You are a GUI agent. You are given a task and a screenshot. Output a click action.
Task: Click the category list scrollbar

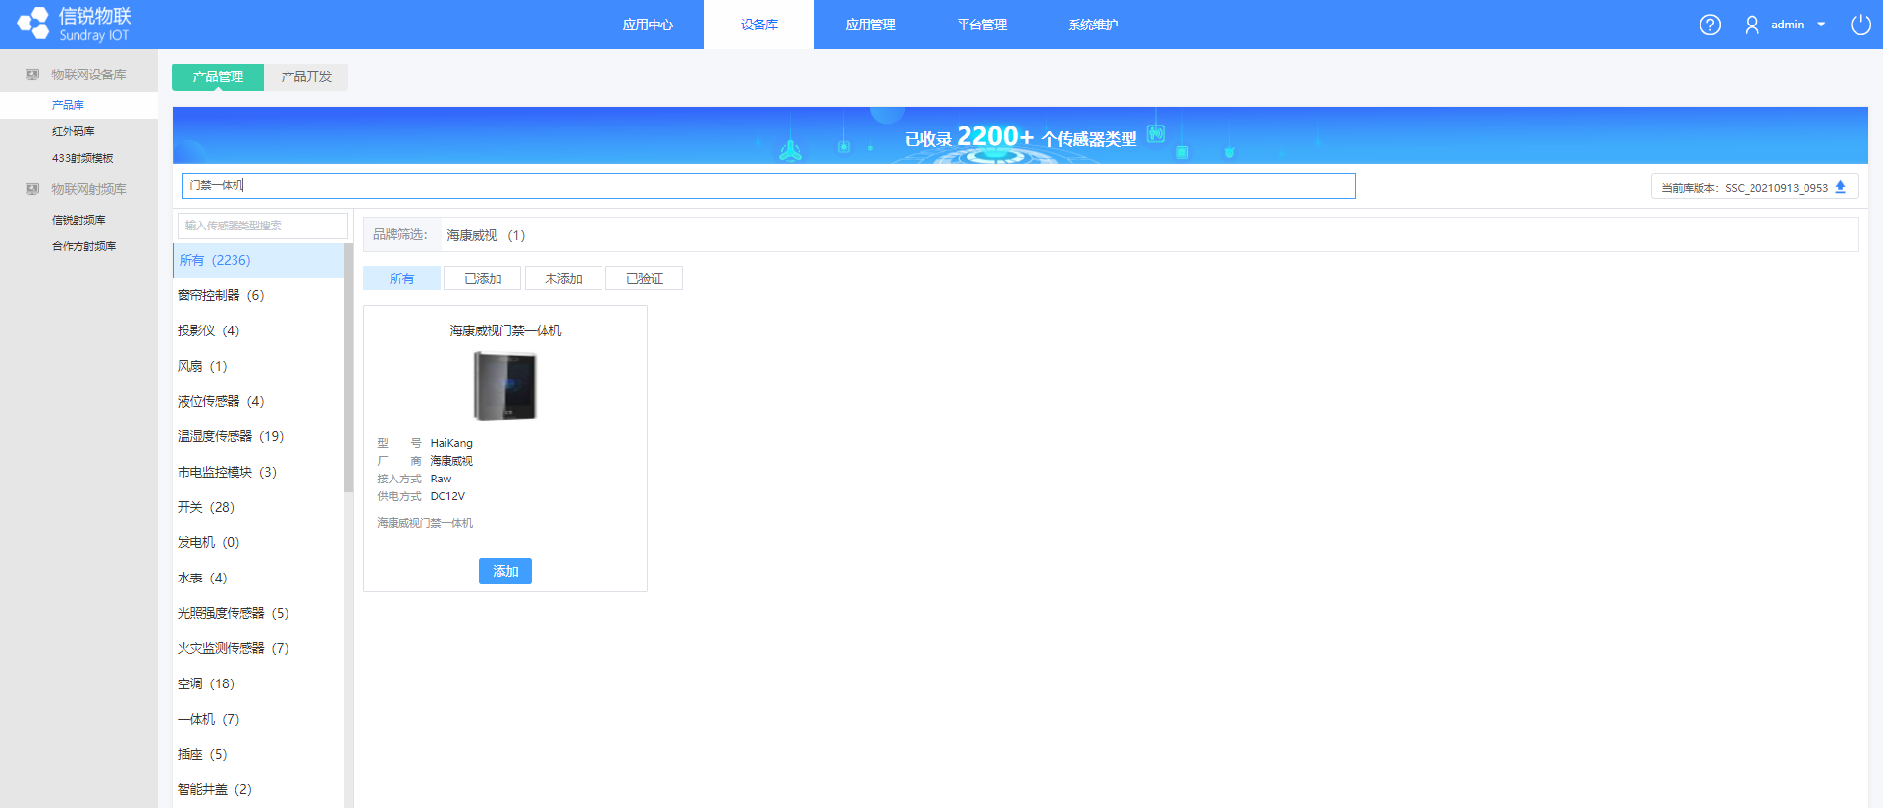(348, 368)
